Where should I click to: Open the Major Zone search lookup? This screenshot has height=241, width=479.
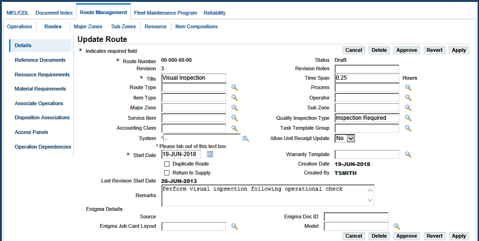(x=234, y=108)
